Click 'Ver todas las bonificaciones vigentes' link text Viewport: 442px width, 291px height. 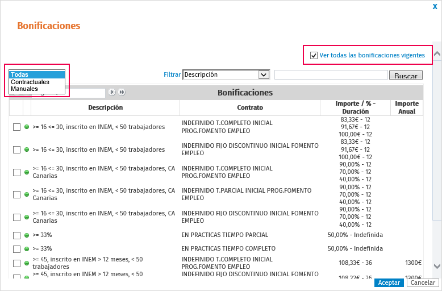(372, 55)
